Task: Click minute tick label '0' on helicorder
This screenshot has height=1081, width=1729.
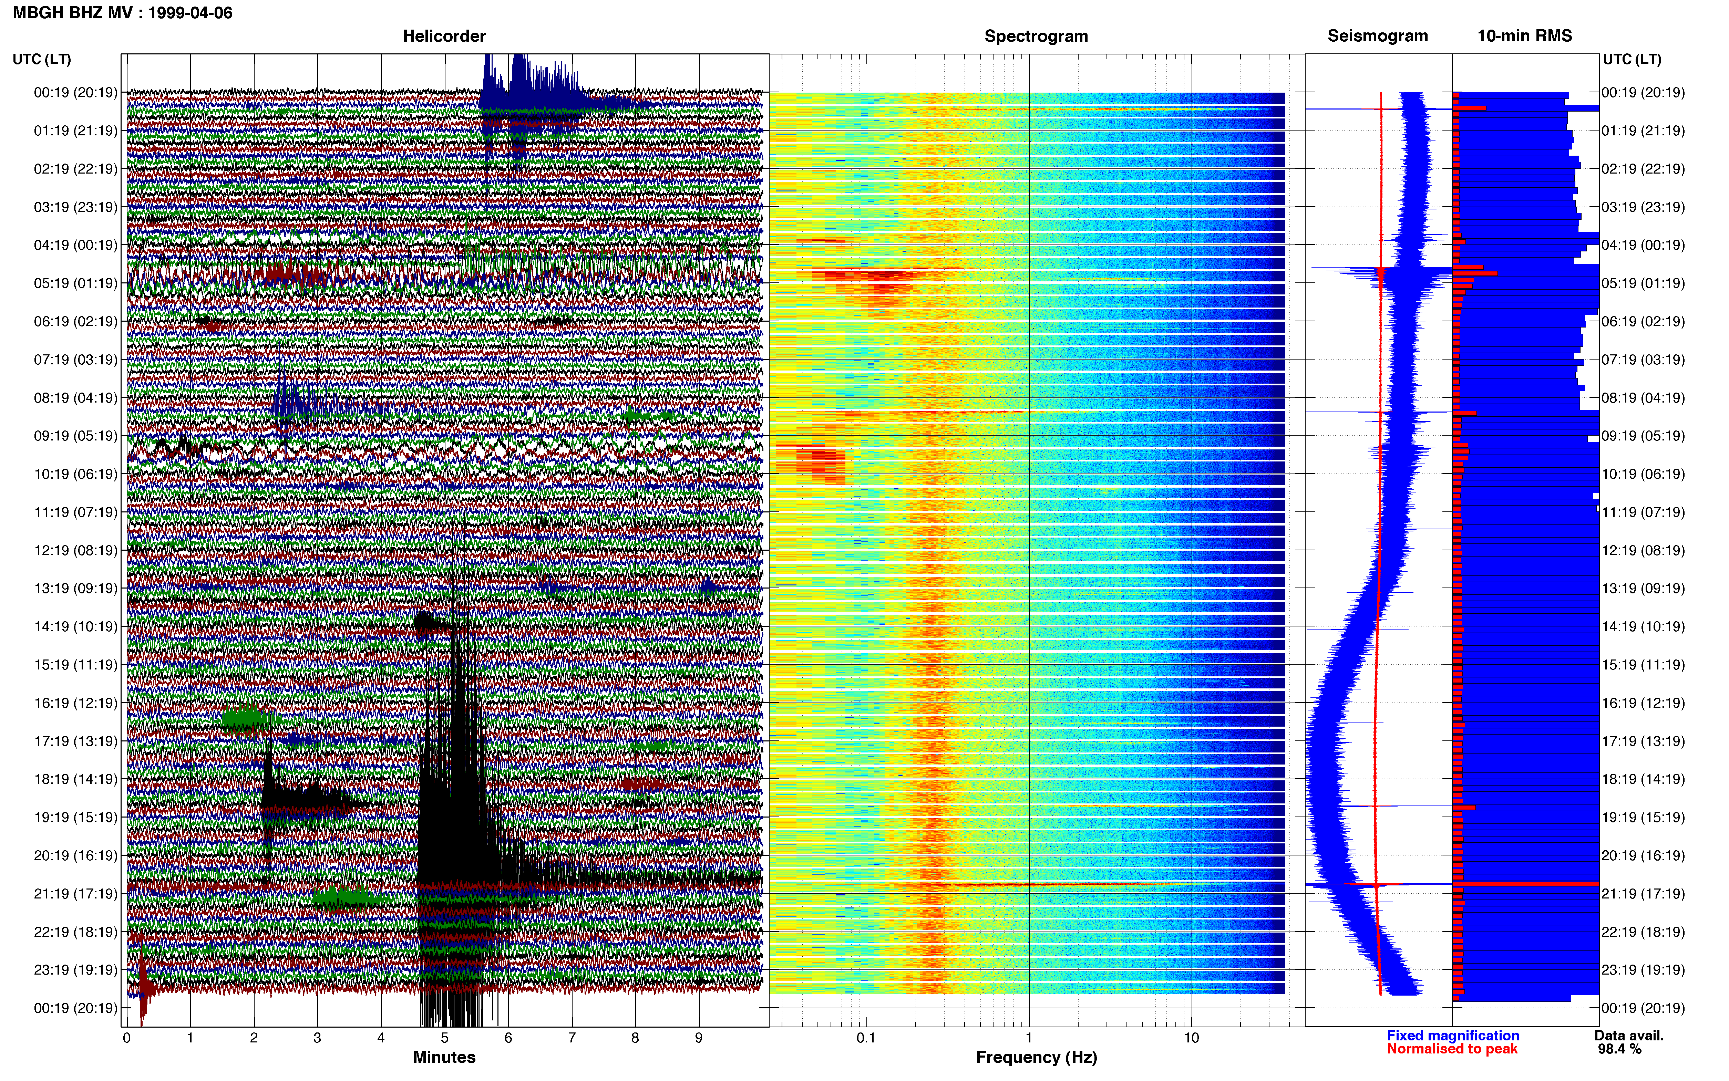Action: click(x=126, y=1037)
